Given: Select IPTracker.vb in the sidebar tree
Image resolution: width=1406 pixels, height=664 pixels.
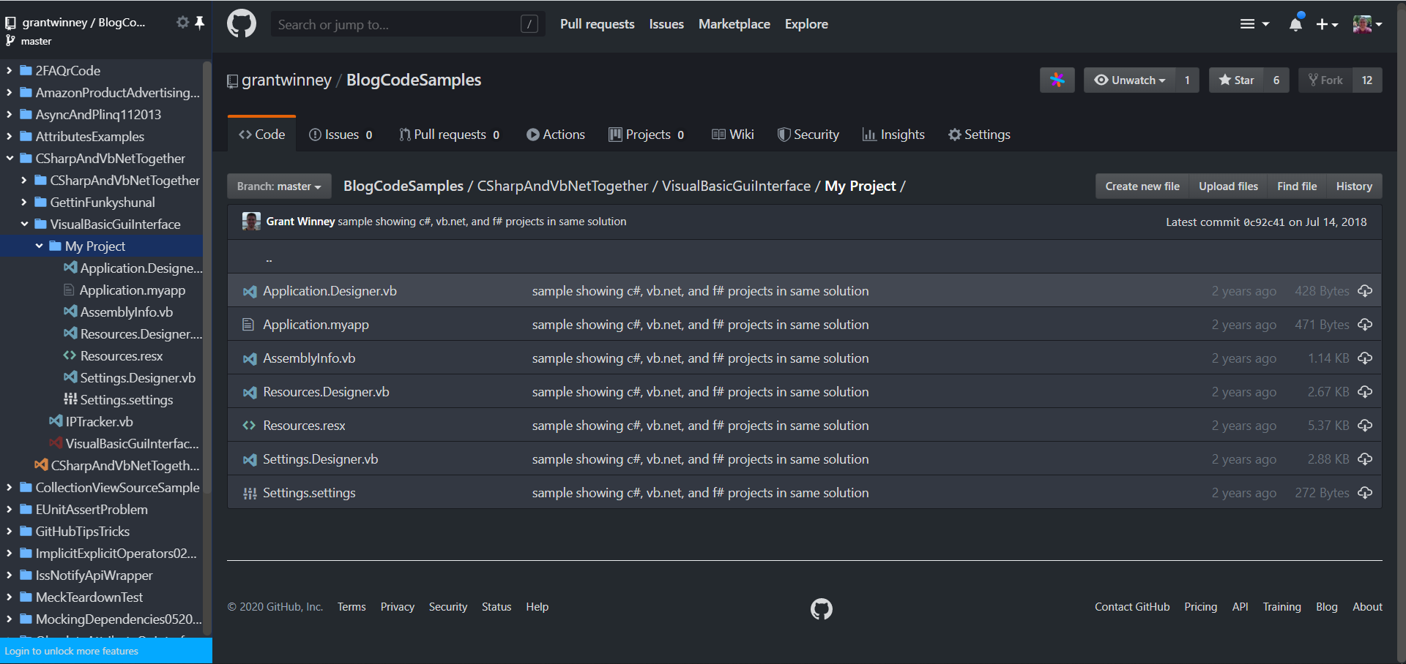Looking at the screenshot, I should [99, 422].
